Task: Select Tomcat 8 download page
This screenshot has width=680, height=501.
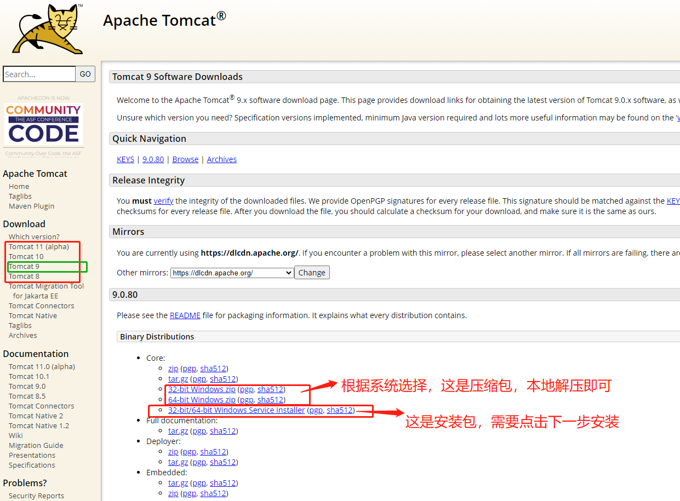Action: (24, 276)
